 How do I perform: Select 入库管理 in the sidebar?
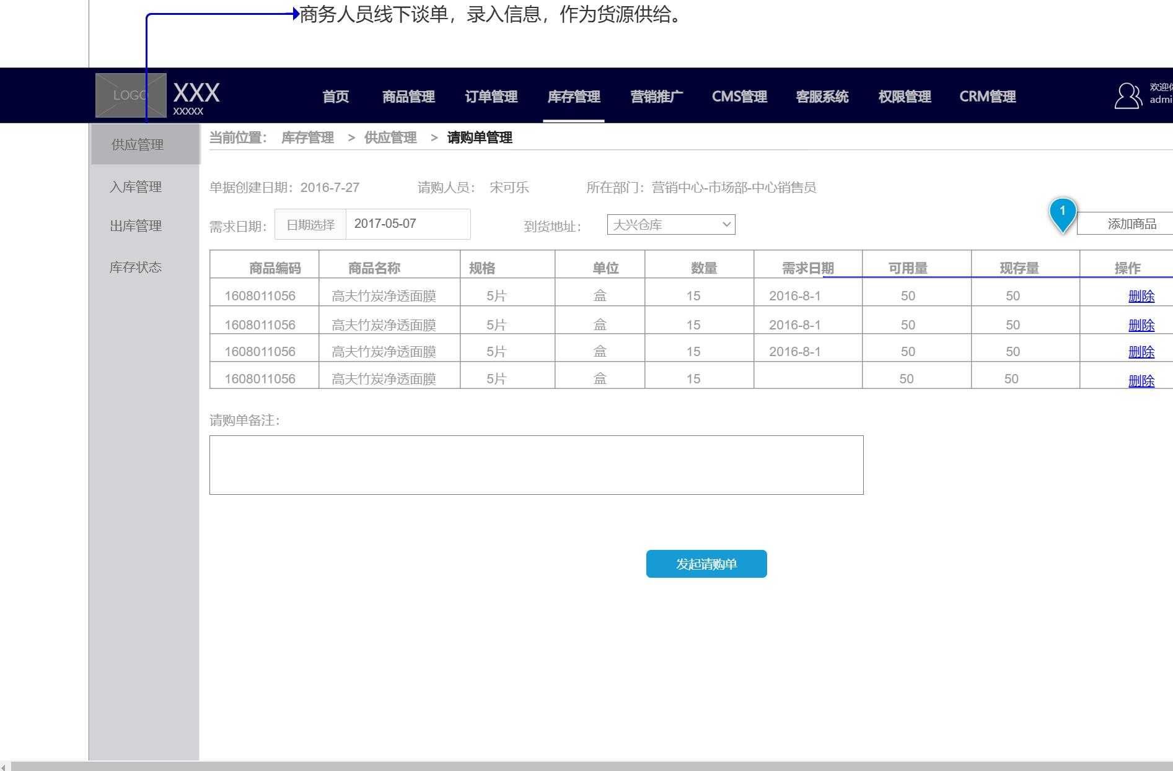click(135, 187)
